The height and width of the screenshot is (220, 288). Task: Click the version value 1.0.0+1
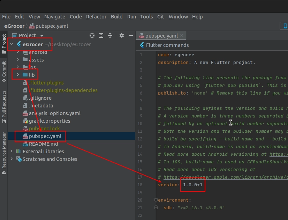point(193,185)
